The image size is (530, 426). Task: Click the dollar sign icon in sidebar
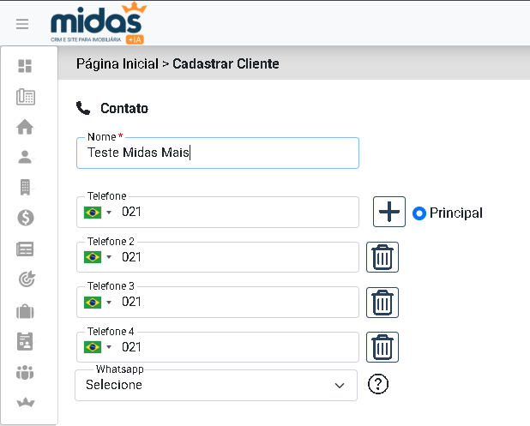[25, 218]
